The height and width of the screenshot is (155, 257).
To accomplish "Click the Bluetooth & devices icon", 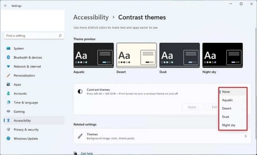I will [x=9, y=57].
